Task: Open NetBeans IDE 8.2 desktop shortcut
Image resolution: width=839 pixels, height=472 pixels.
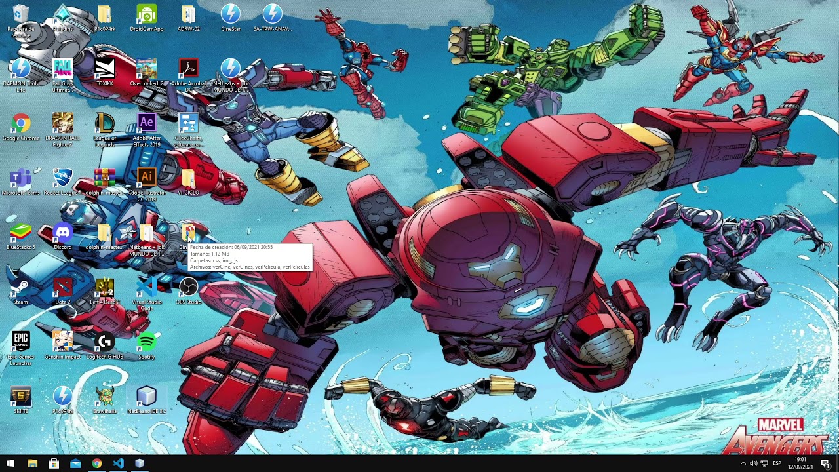Action: 146,400
